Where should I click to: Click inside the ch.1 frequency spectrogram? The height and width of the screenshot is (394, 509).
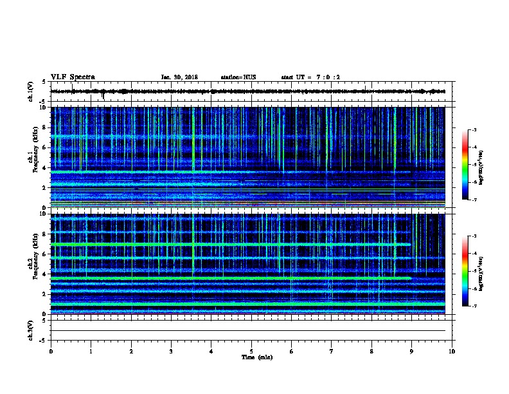(248, 157)
